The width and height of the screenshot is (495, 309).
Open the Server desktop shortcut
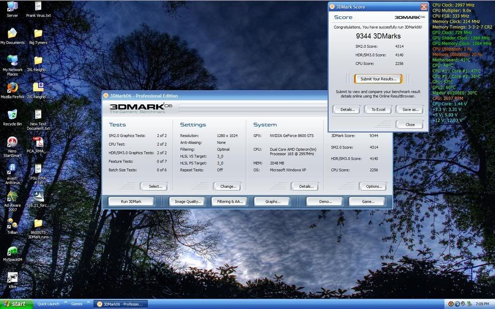point(12,6)
